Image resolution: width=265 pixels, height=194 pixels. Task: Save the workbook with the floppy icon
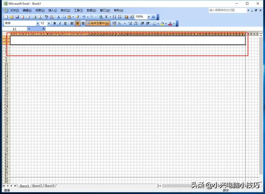17,17
